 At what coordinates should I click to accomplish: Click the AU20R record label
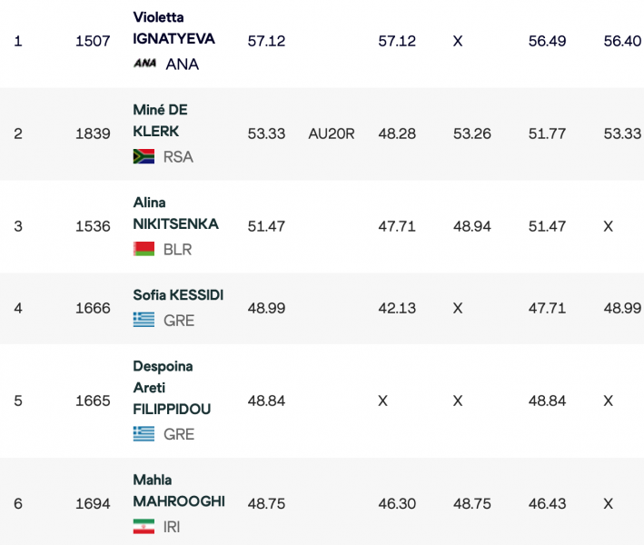click(332, 134)
